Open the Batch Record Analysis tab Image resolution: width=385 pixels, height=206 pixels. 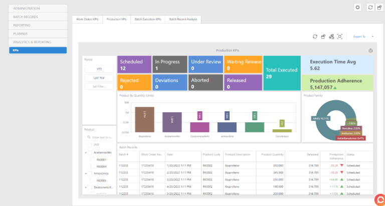pos(183,19)
